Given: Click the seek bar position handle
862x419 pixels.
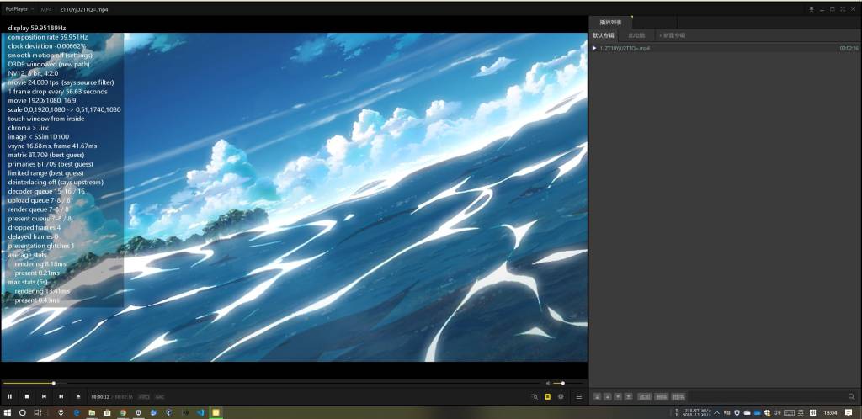Looking at the screenshot, I should (x=53, y=384).
